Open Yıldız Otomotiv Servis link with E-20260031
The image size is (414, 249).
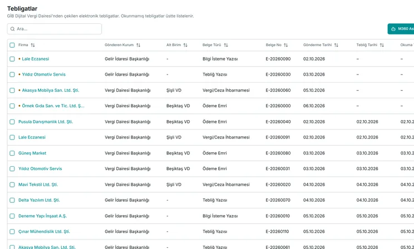(40, 168)
